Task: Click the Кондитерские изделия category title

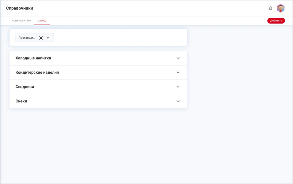Action: tap(37, 73)
